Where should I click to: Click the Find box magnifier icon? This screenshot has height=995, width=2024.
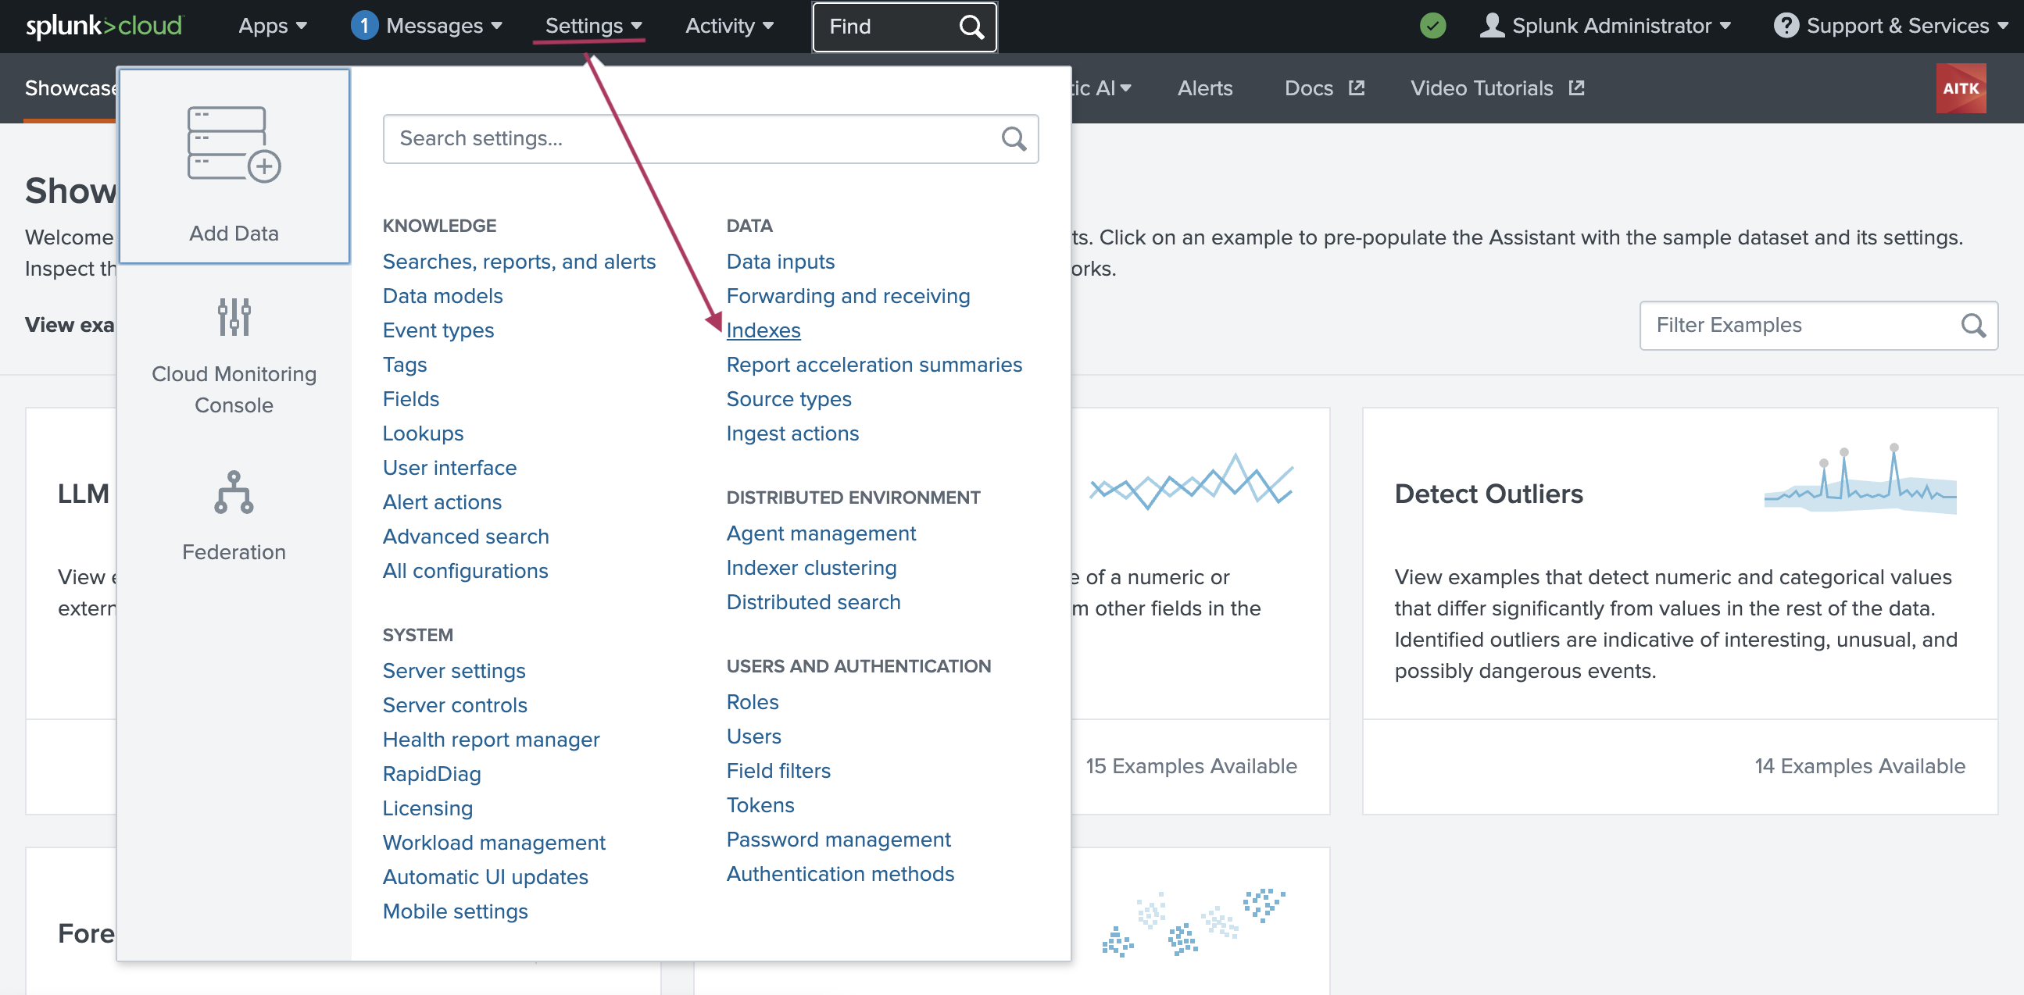[972, 27]
